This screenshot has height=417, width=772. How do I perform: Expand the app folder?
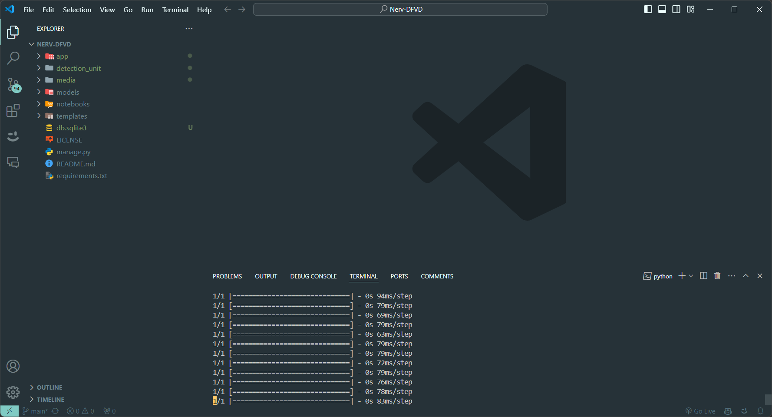(39, 56)
